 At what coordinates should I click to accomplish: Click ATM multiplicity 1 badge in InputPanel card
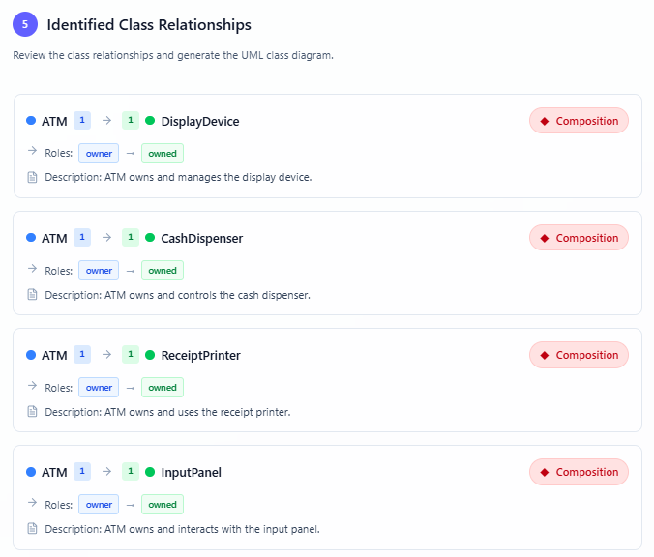click(82, 472)
